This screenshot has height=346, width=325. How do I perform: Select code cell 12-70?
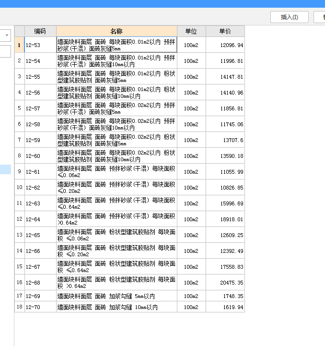tap(40, 307)
